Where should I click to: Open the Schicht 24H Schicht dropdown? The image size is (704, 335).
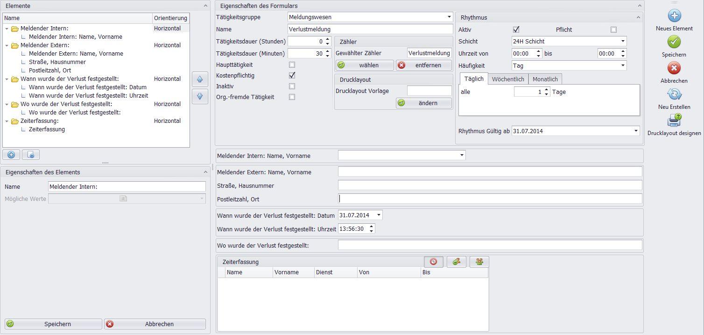click(622, 42)
